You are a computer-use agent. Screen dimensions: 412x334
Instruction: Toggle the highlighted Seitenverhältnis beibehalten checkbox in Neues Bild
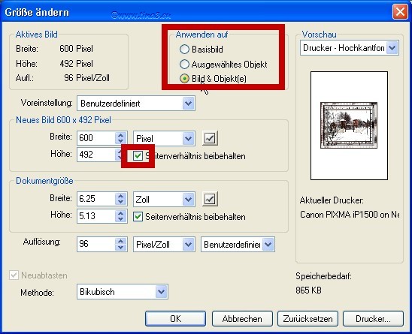click(138, 156)
